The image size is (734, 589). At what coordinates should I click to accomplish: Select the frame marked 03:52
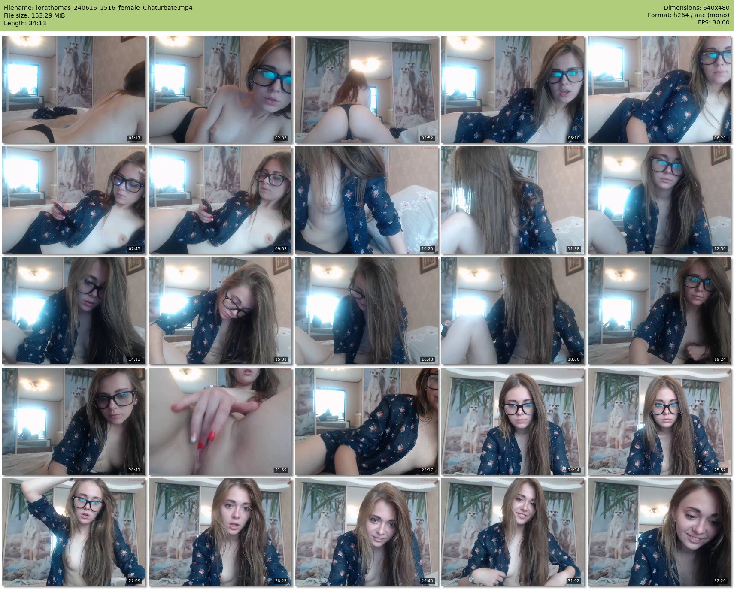pyautogui.click(x=366, y=89)
